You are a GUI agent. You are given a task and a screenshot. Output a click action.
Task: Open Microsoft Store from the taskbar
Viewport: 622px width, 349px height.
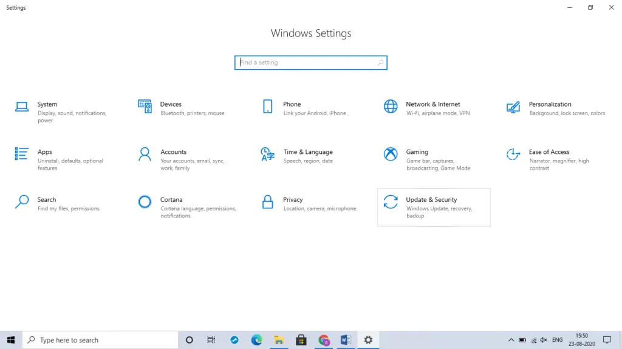(301, 340)
